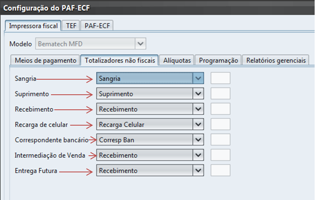Go to the Alíquotas tab

(x=177, y=60)
